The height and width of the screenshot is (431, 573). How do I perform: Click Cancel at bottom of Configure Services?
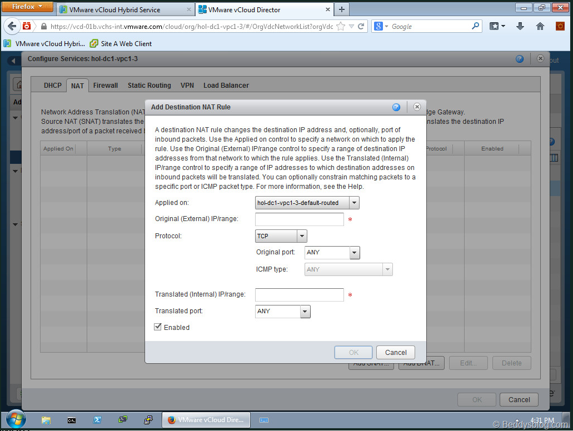pos(519,399)
